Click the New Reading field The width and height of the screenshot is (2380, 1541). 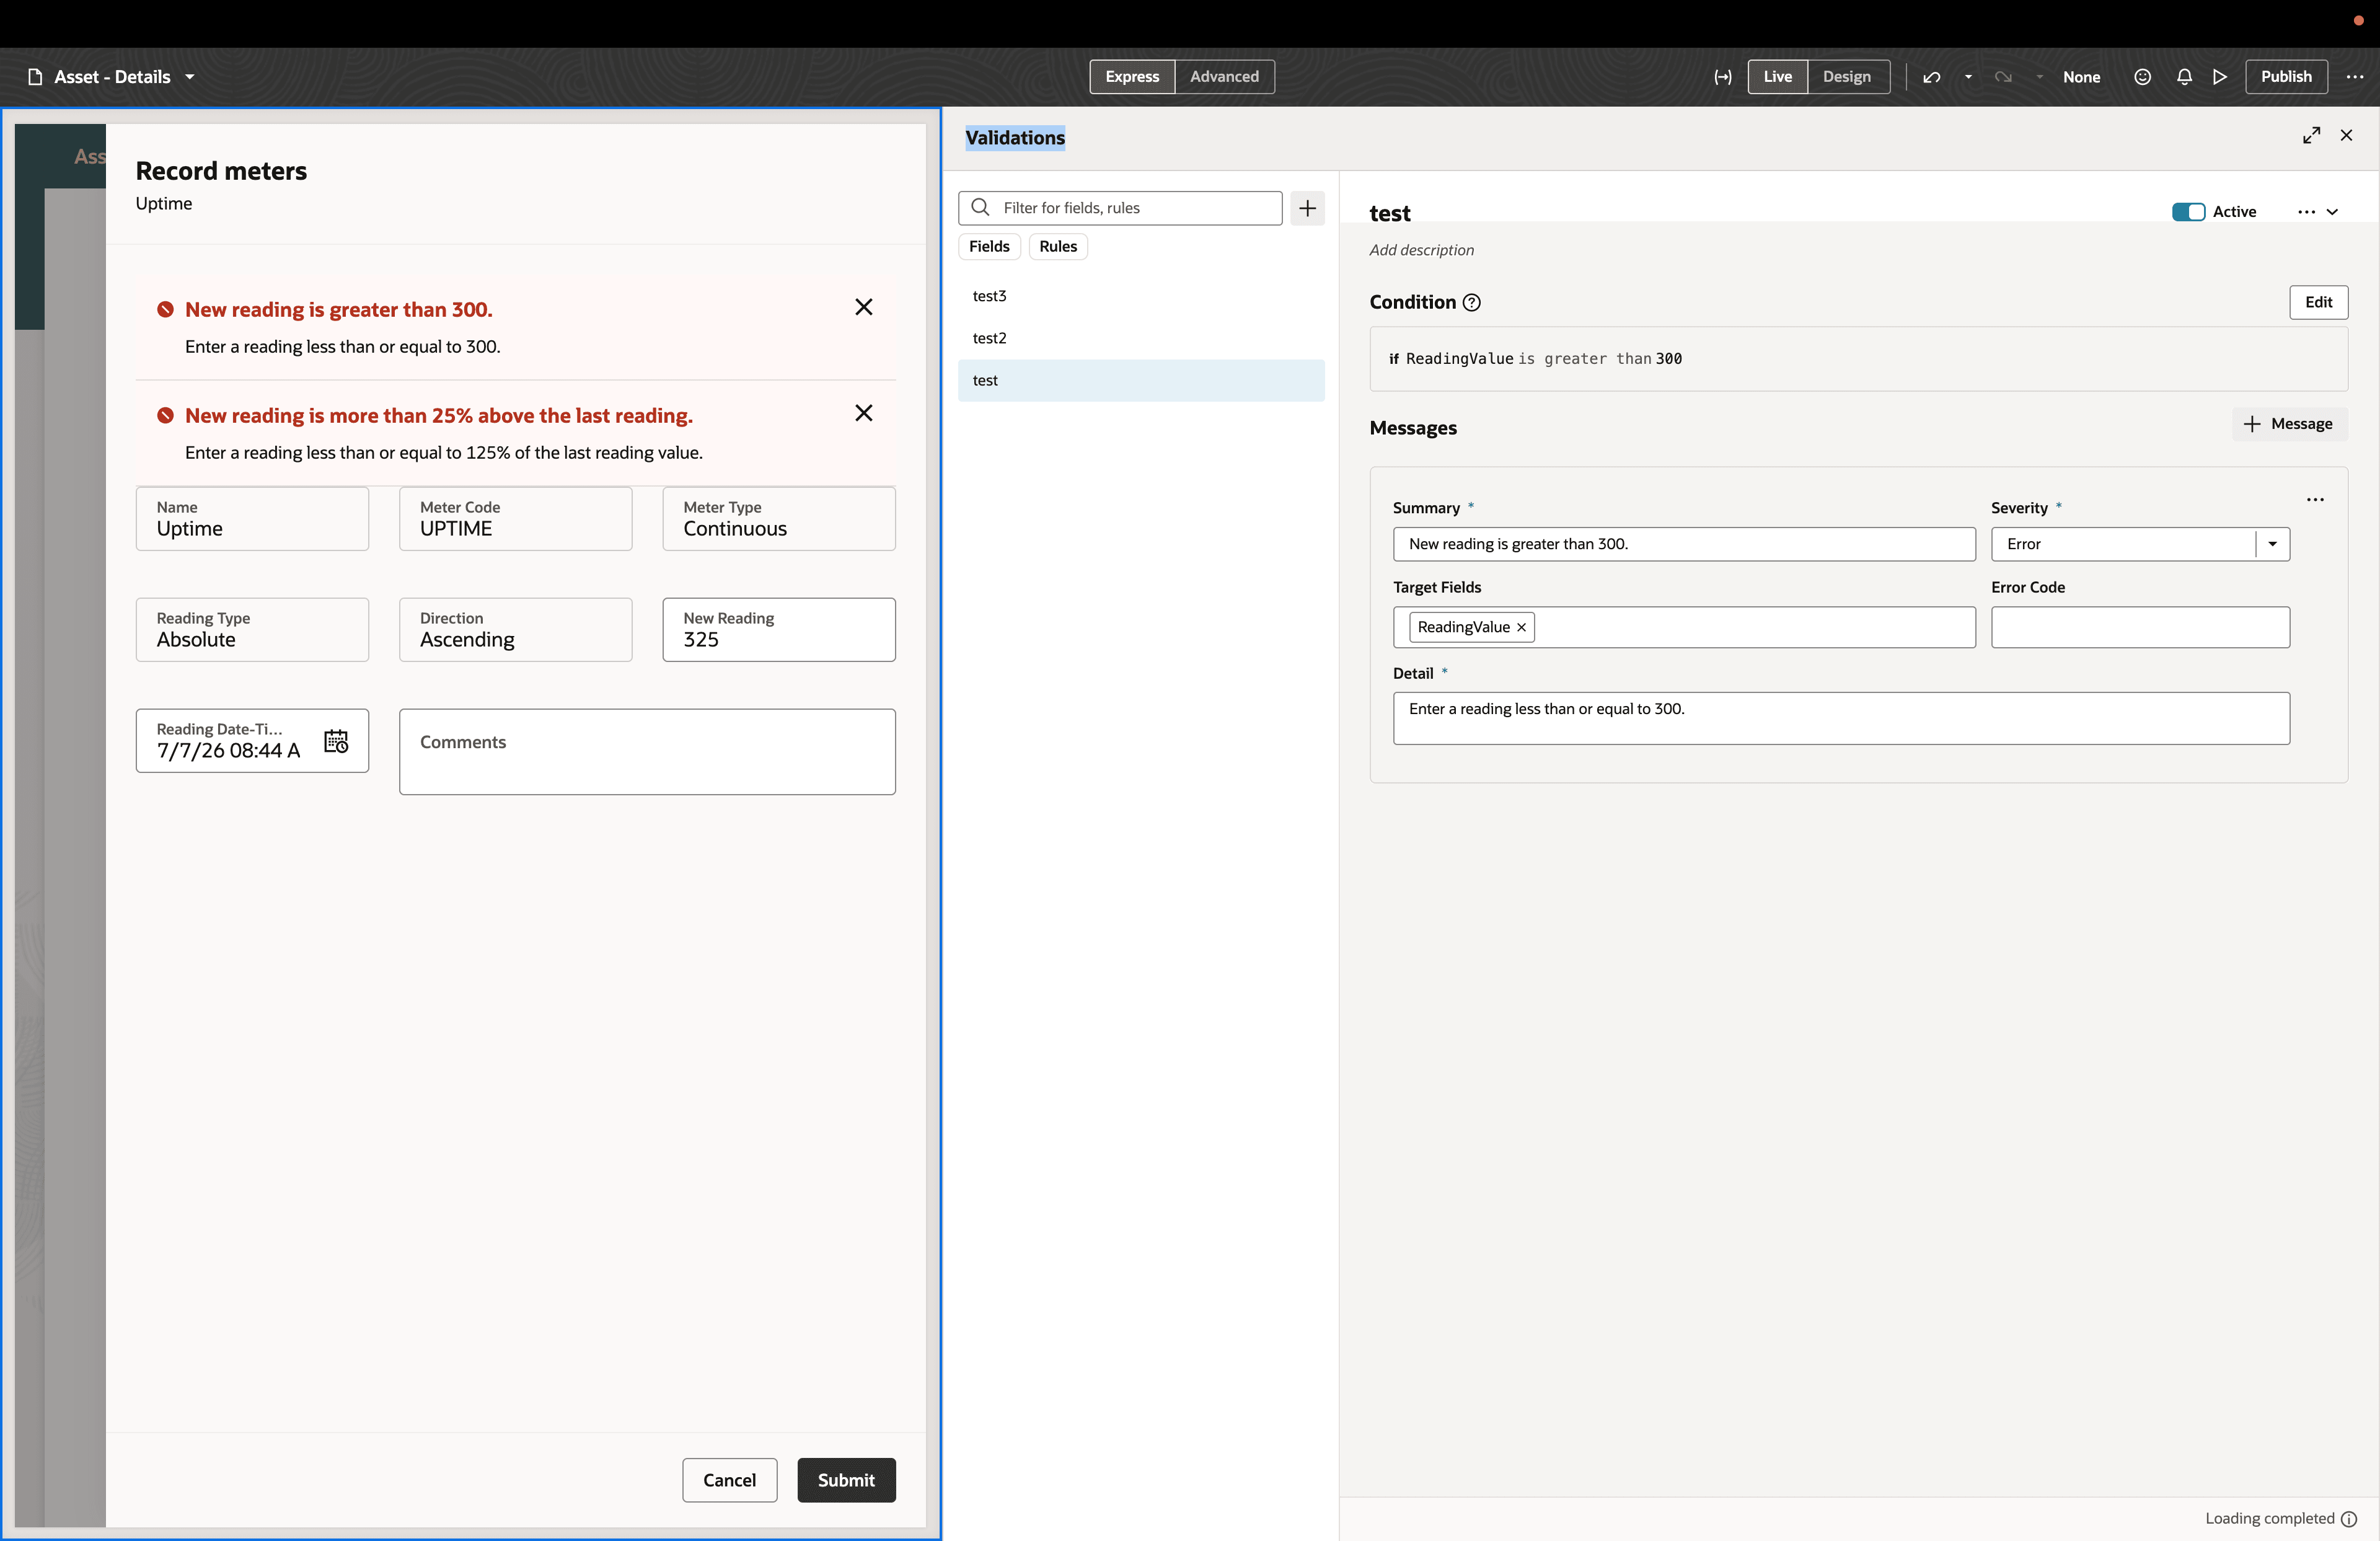(x=779, y=629)
